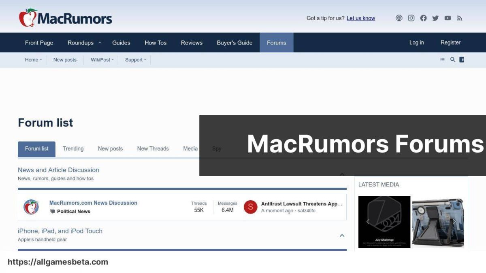The width and height of the screenshot is (486, 273).
Task: Click the Log in button
Action: (x=417, y=42)
